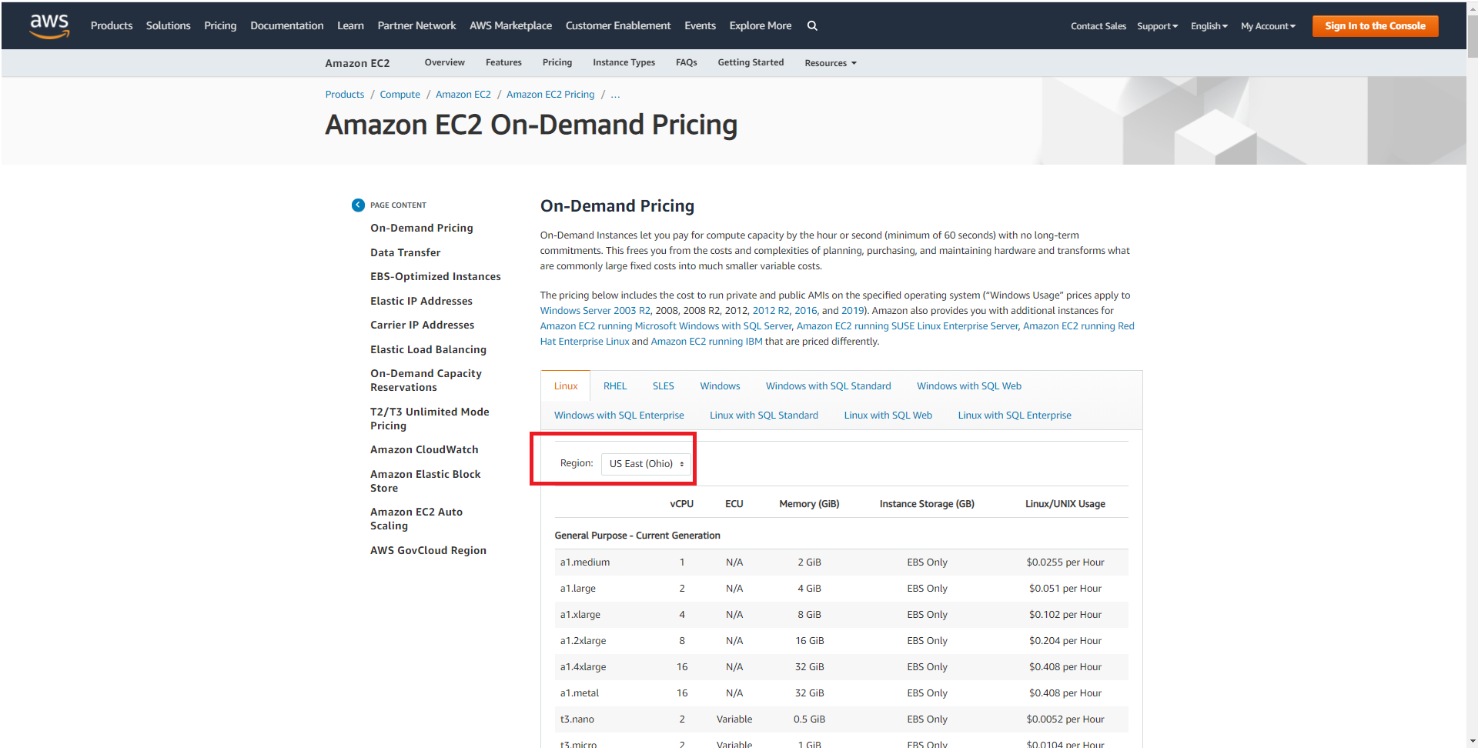Viewport: 1478px width, 751px height.
Task: Click $0.204 per Hour price cell
Action: [1065, 641]
